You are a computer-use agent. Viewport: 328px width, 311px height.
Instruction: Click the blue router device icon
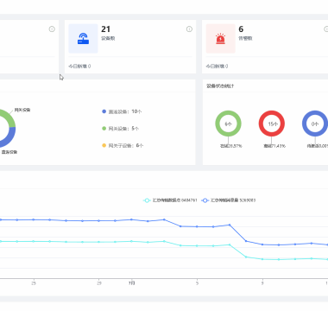(x=83, y=39)
